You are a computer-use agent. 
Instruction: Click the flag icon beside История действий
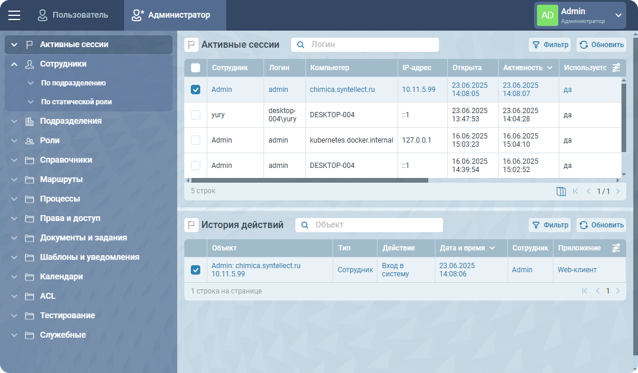pos(191,225)
